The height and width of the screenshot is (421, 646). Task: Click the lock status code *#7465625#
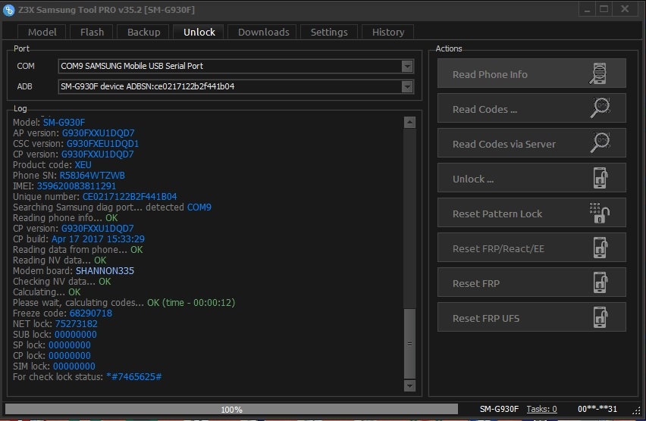134,377
